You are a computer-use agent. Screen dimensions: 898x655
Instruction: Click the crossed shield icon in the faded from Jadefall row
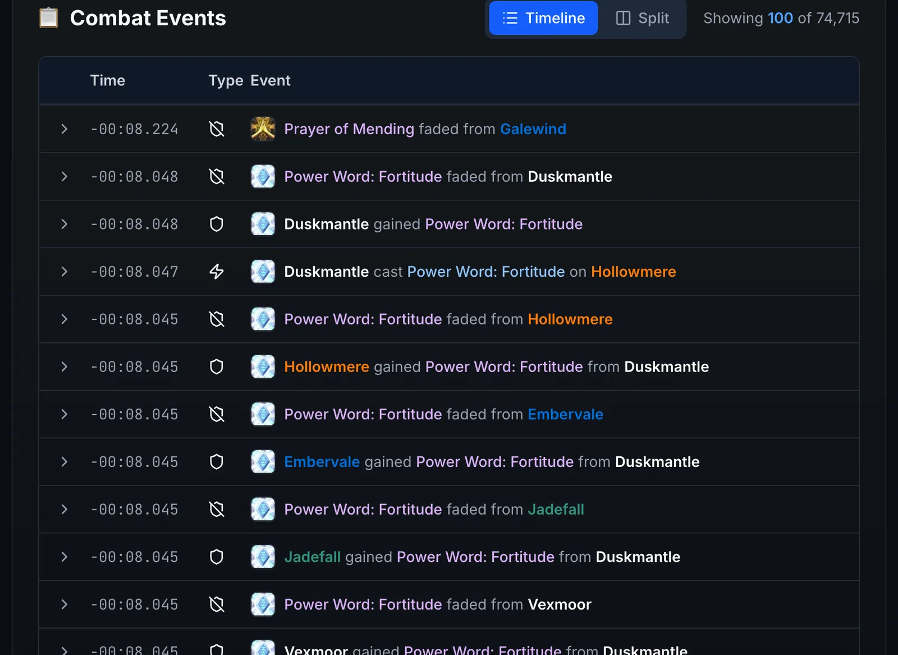pos(217,509)
